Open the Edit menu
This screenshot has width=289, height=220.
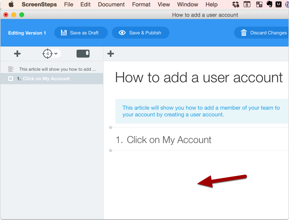85,4
